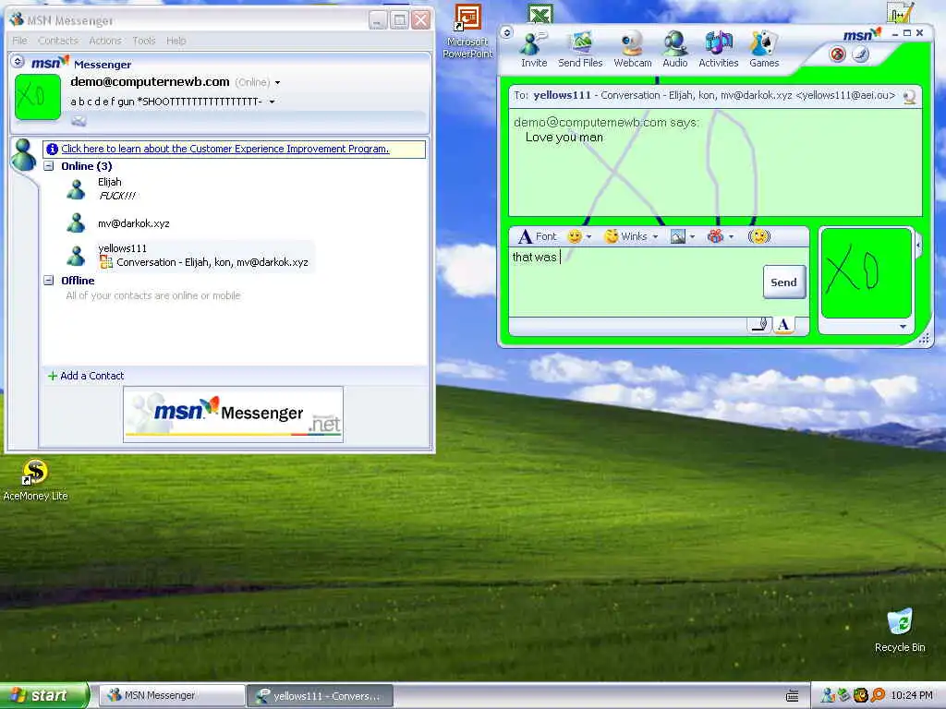Collapse the Online (3) contact group
The width and height of the screenshot is (946, 709).
(x=49, y=166)
